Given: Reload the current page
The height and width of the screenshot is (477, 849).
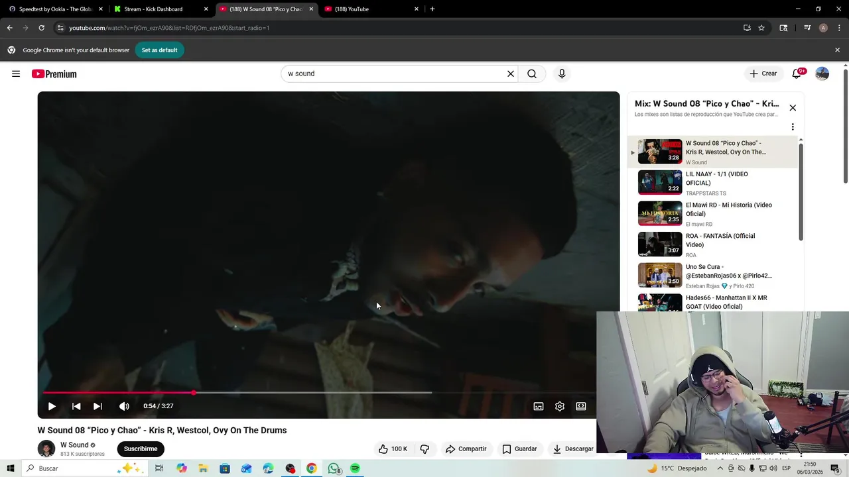Looking at the screenshot, I should pyautogui.click(x=41, y=28).
